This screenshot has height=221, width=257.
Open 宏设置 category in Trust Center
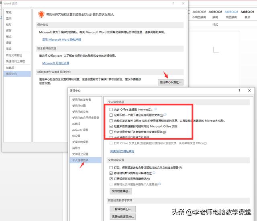(x=76, y=136)
